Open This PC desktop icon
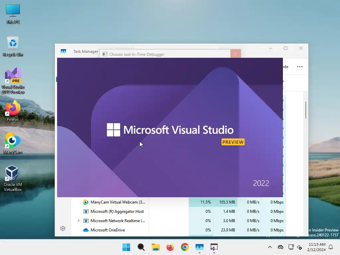Image resolution: width=340 pixels, height=255 pixels. [13, 14]
